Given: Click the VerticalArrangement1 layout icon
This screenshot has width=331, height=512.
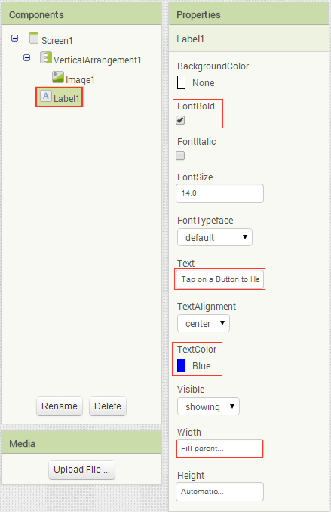Looking at the screenshot, I should click(46, 58).
